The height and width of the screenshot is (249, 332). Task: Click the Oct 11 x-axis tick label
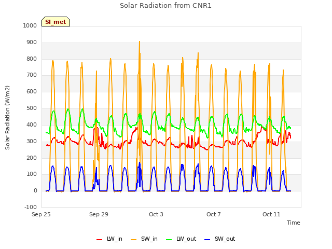pos(271,214)
